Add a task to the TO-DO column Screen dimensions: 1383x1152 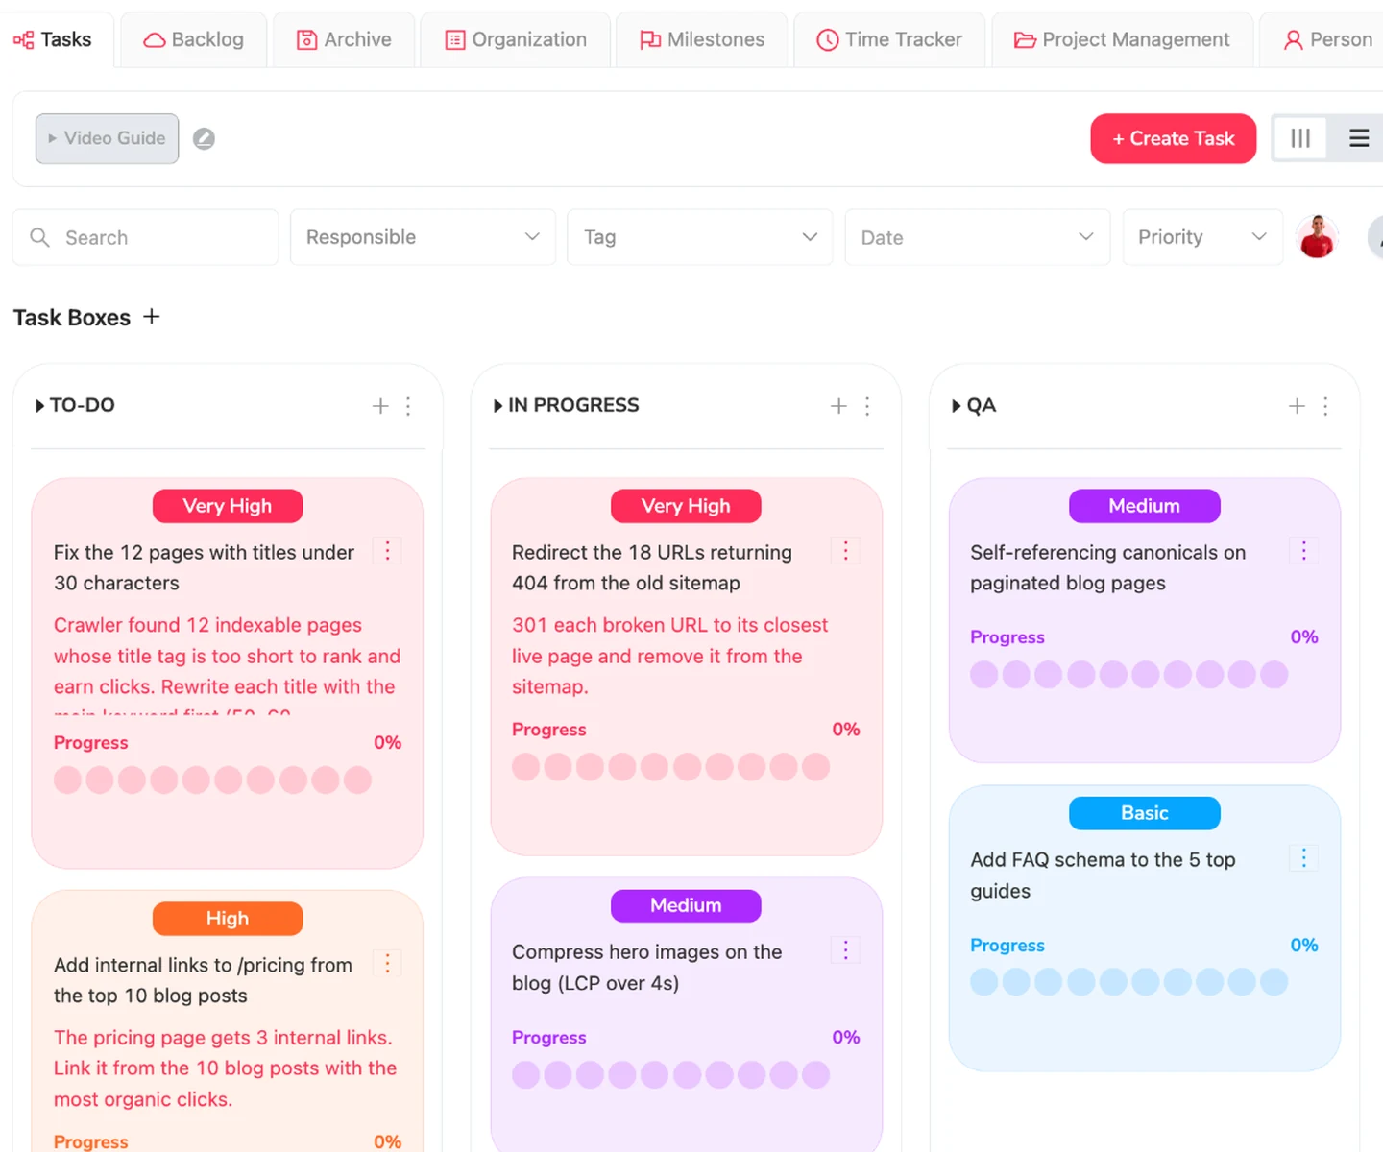(x=380, y=406)
